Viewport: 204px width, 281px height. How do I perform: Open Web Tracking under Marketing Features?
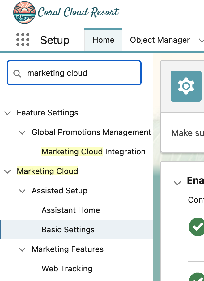coord(67,269)
